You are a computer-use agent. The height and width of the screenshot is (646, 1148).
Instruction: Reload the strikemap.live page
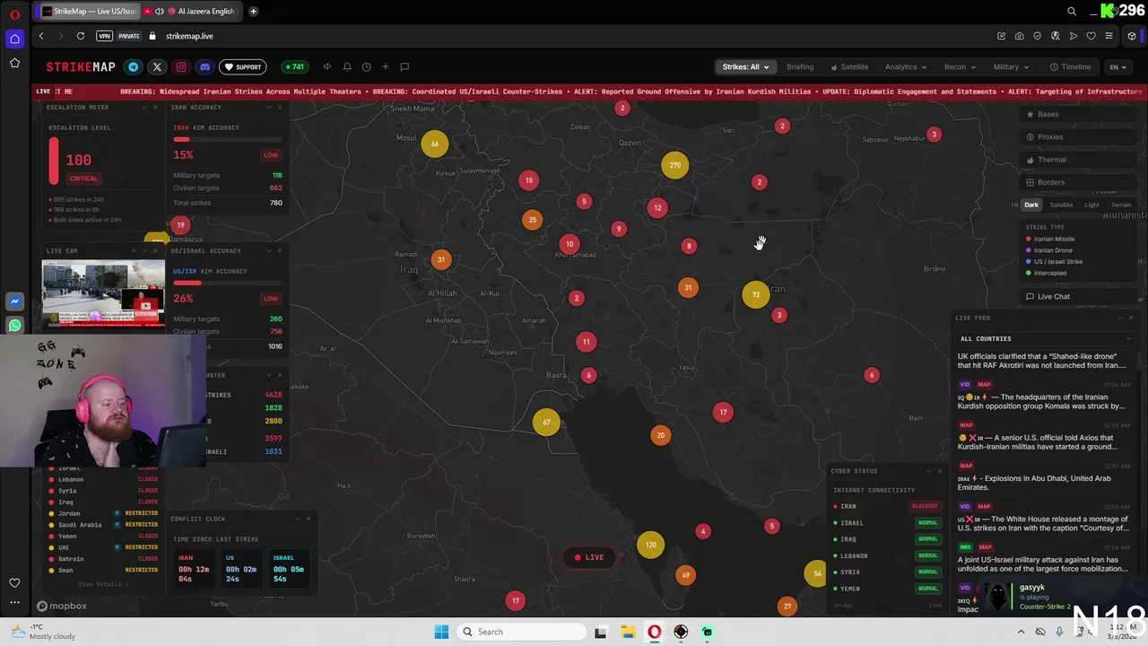click(81, 36)
